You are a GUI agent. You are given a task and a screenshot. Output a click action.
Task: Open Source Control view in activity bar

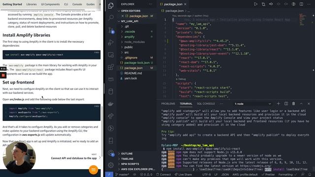[x=111, y=30]
